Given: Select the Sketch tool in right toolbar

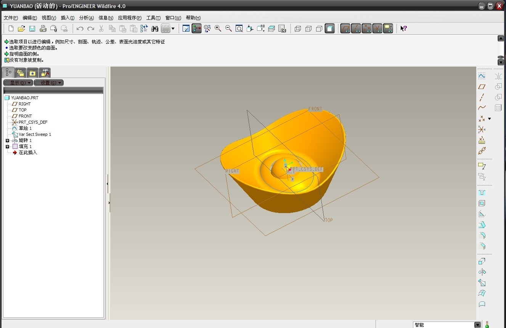Looking at the screenshot, I should point(482,76).
